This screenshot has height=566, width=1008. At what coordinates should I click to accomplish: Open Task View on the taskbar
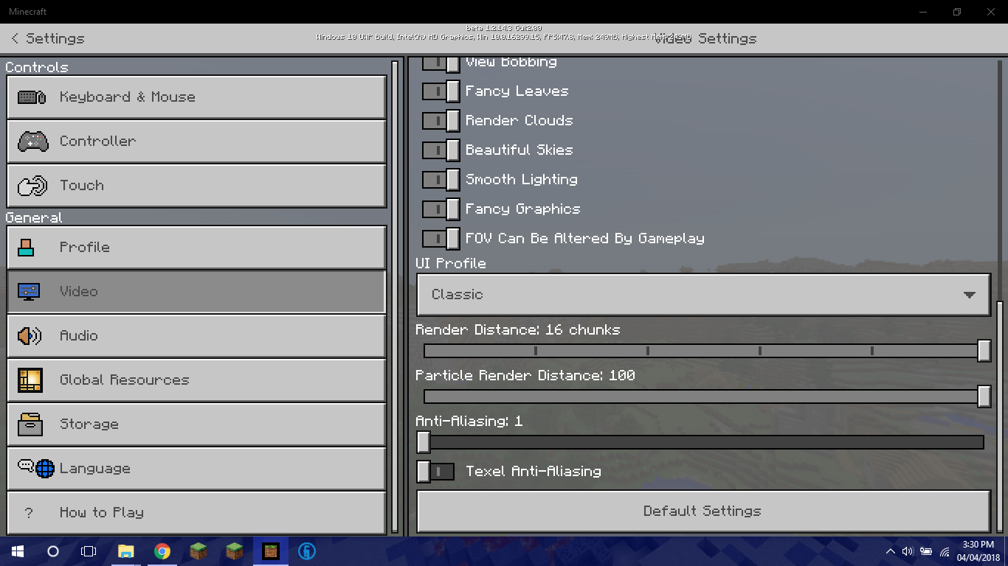pyautogui.click(x=88, y=551)
